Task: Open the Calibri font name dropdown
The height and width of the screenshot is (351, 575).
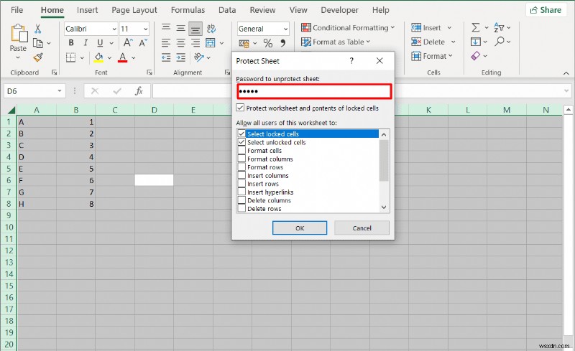Action: (114, 29)
